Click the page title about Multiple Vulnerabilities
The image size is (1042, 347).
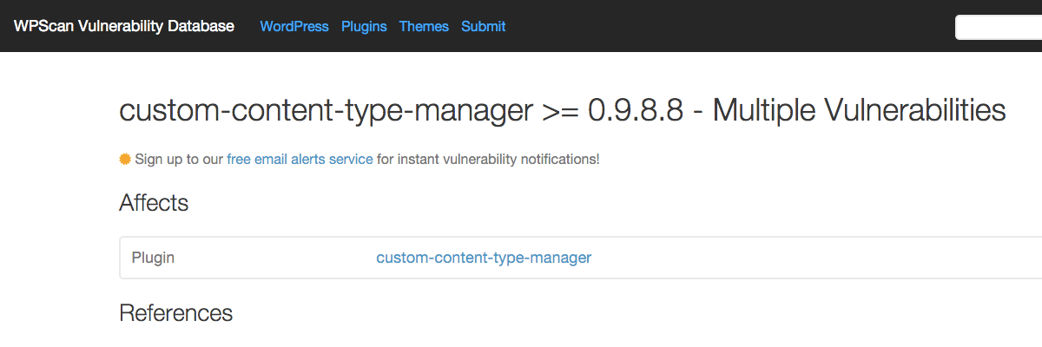click(x=562, y=111)
